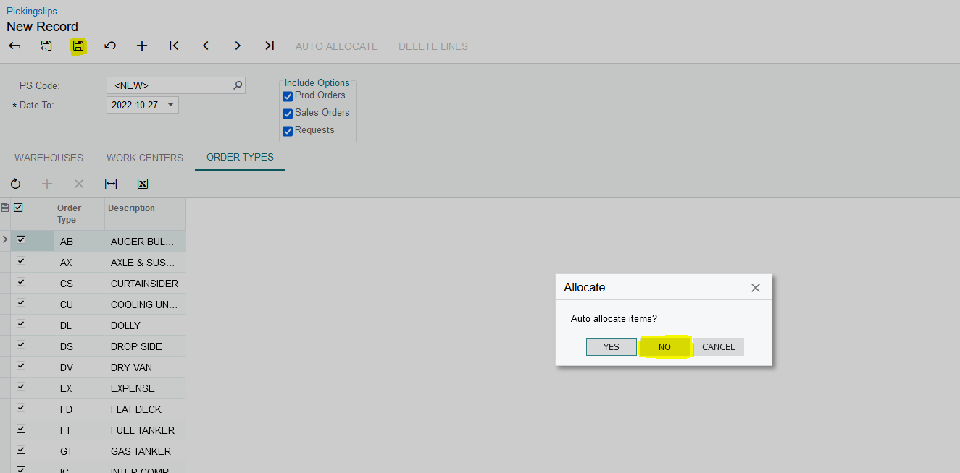Click the highlighted Save icon

78,46
